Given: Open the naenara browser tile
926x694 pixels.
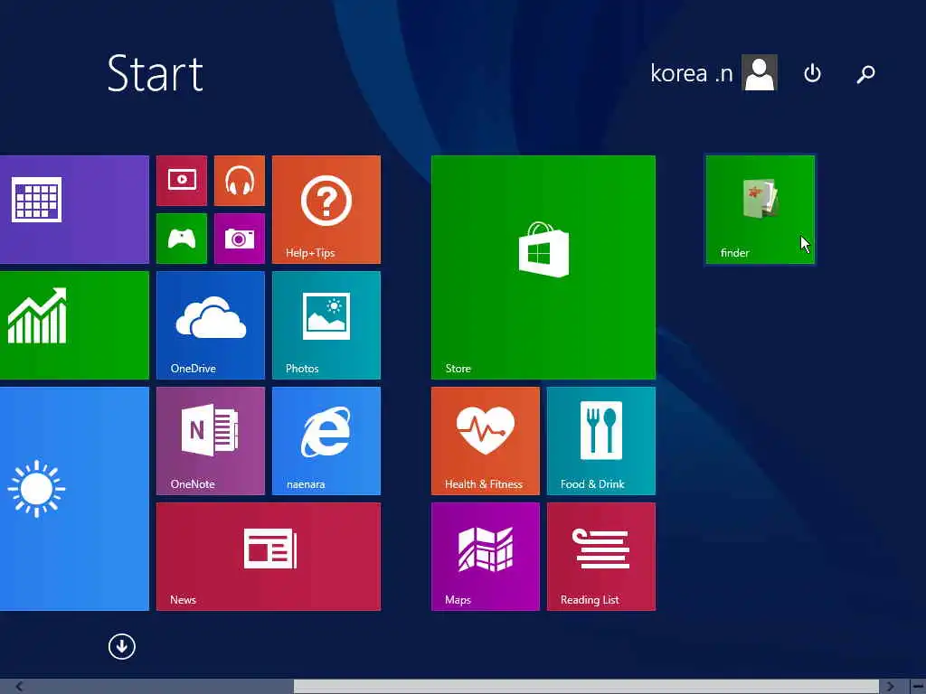Looking at the screenshot, I should [326, 441].
